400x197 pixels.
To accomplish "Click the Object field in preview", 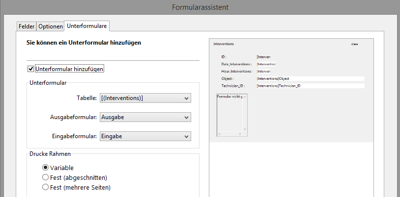I will click(x=310, y=78).
